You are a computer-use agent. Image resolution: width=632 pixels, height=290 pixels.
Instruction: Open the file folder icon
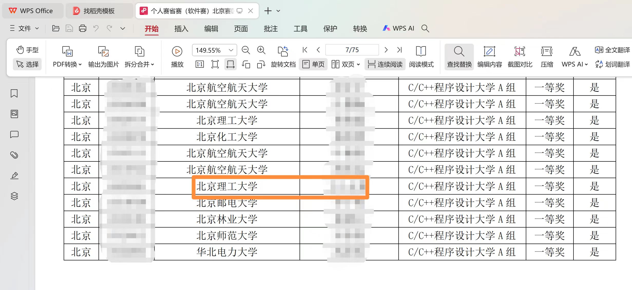(56, 28)
